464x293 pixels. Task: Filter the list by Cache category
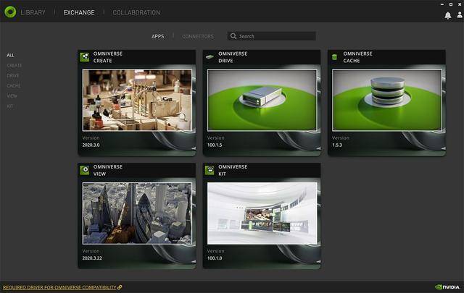pos(14,85)
